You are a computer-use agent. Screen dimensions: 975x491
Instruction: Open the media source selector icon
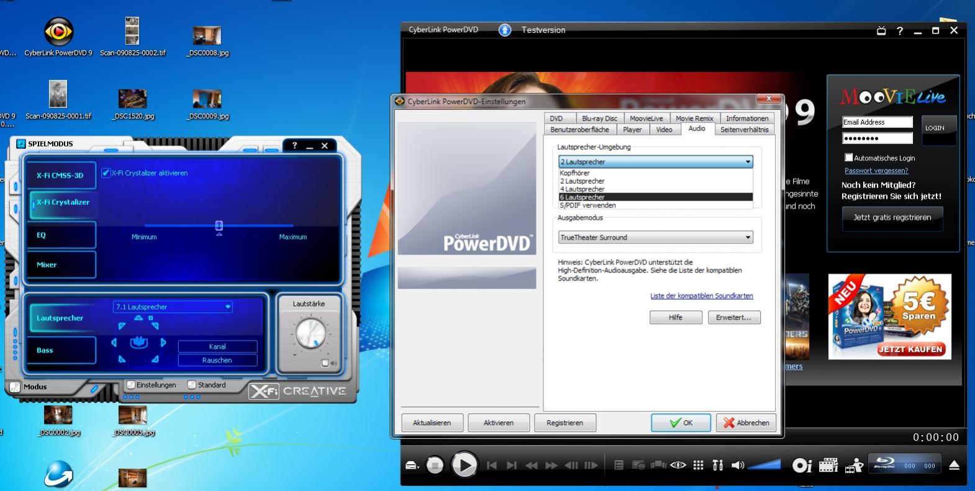tap(412, 465)
